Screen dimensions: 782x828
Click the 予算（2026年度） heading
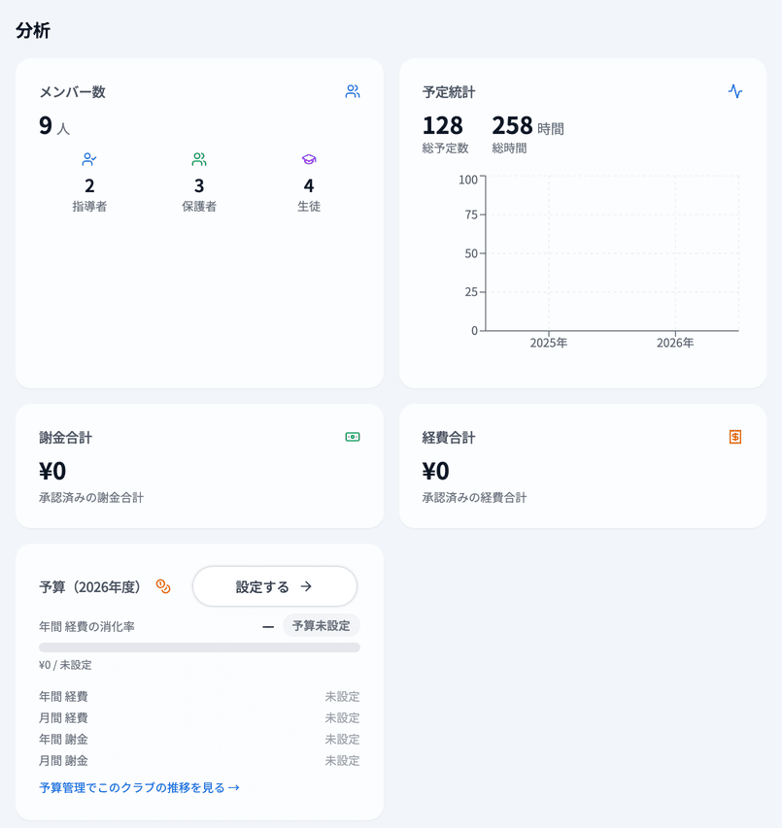pos(89,586)
